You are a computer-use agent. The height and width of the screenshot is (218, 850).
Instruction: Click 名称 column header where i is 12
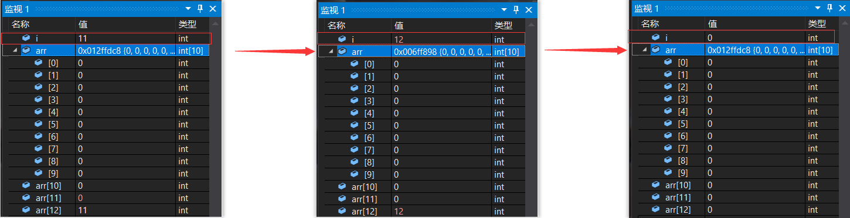pyautogui.click(x=336, y=25)
